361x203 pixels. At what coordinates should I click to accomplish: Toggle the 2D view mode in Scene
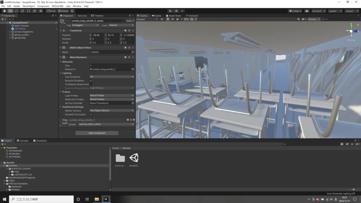(x=162, y=19)
